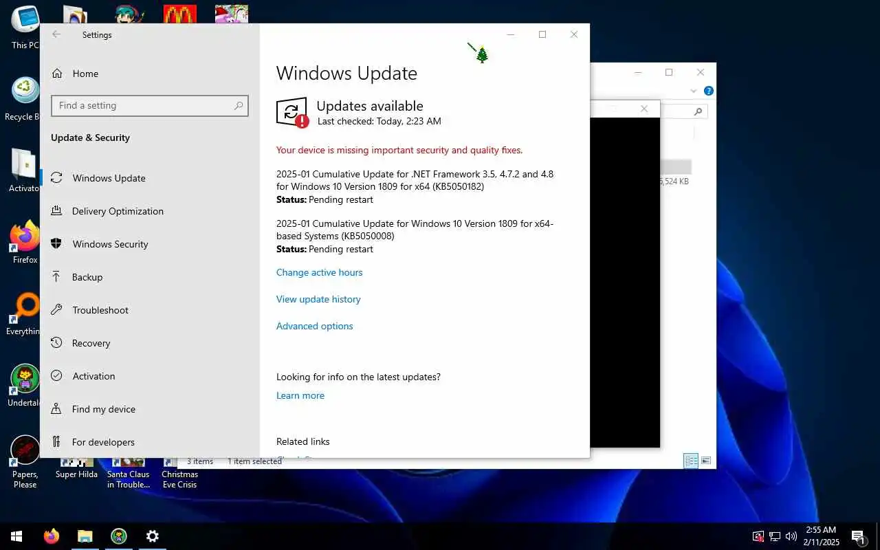This screenshot has height=550, width=880.
Task: Click 1 item selected status text
Action: [x=255, y=461]
